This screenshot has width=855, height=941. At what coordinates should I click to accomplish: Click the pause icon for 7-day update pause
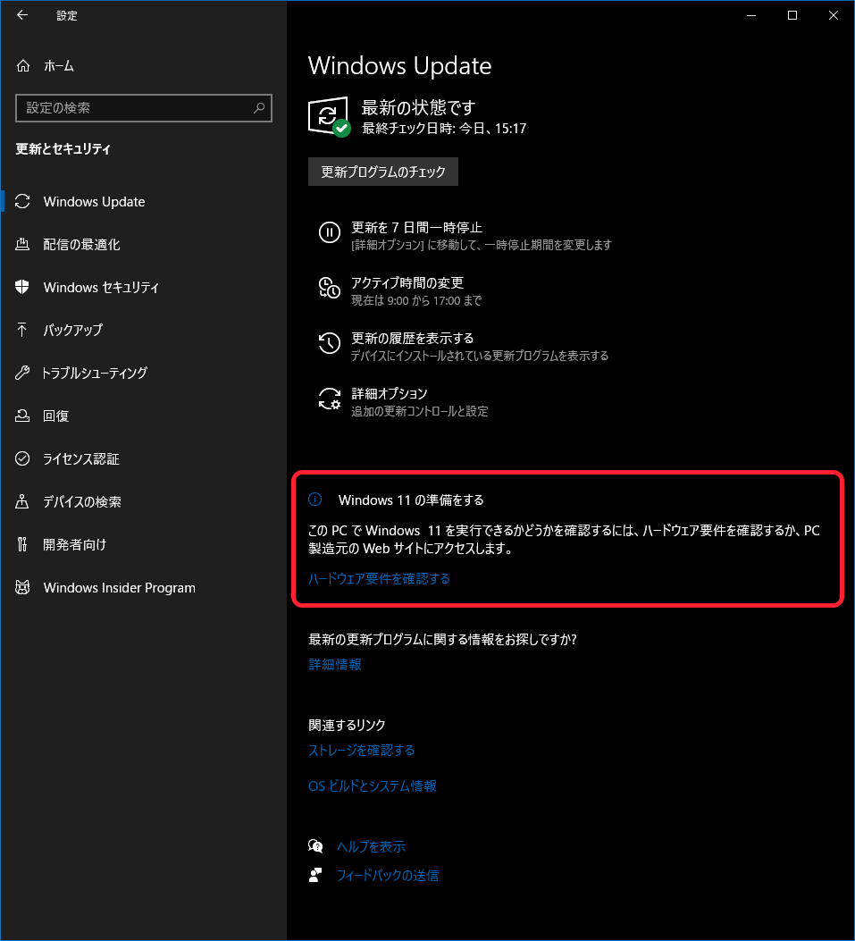point(330,232)
